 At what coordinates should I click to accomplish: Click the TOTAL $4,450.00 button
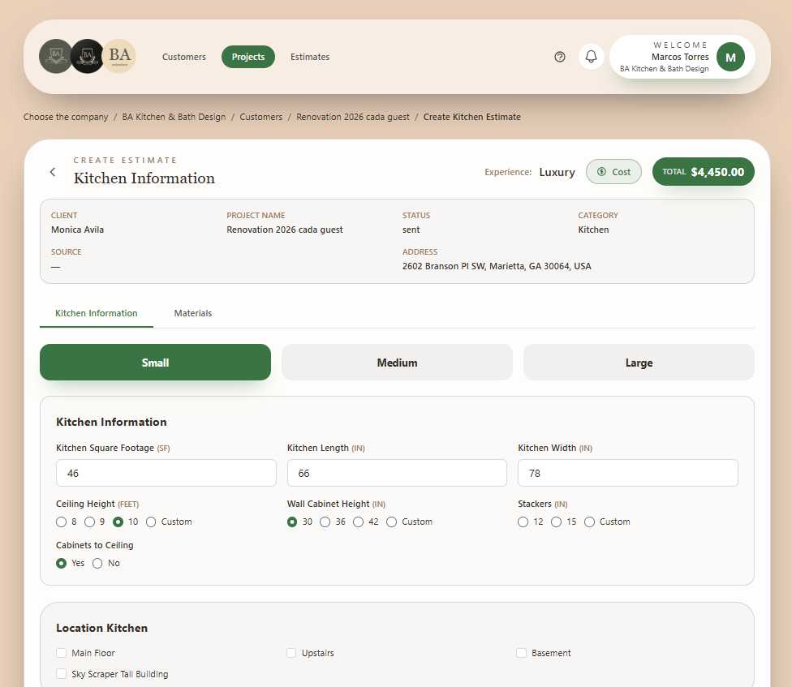[703, 172]
